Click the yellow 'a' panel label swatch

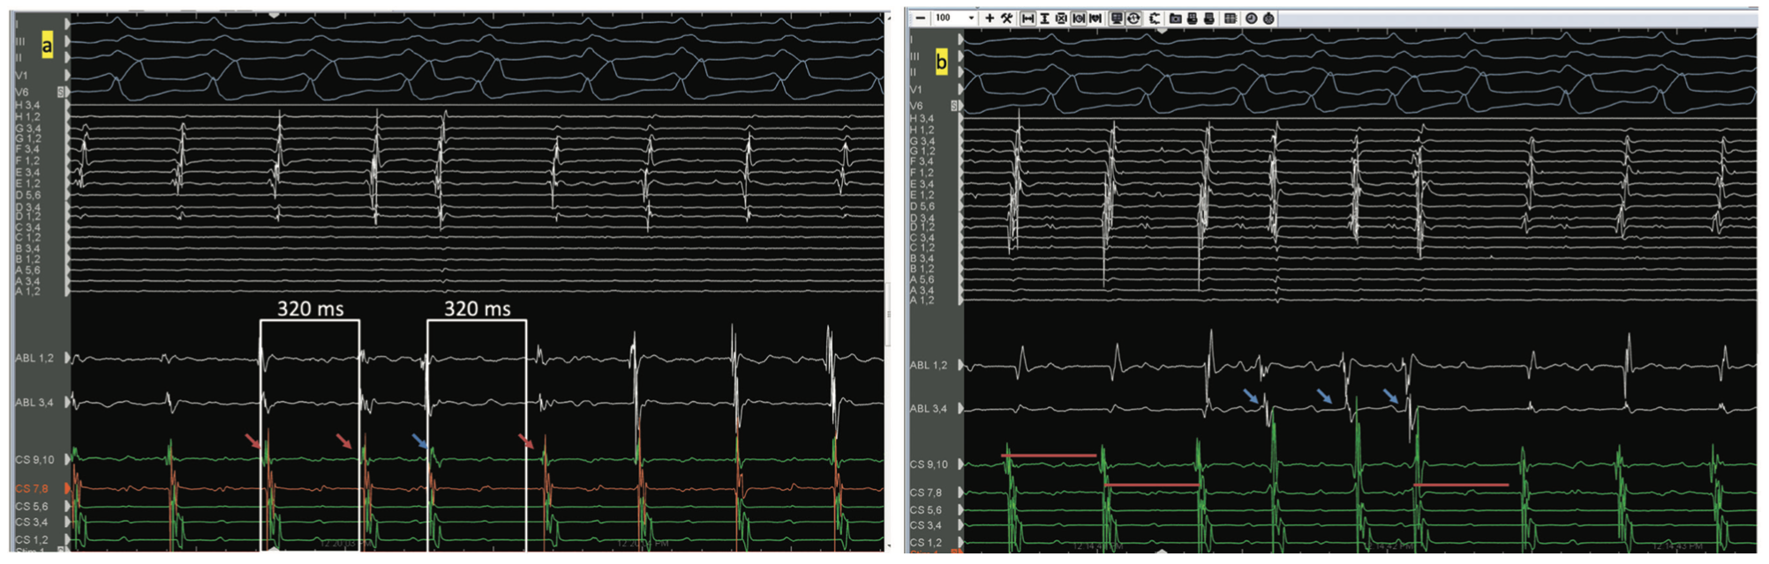[47, 46]
